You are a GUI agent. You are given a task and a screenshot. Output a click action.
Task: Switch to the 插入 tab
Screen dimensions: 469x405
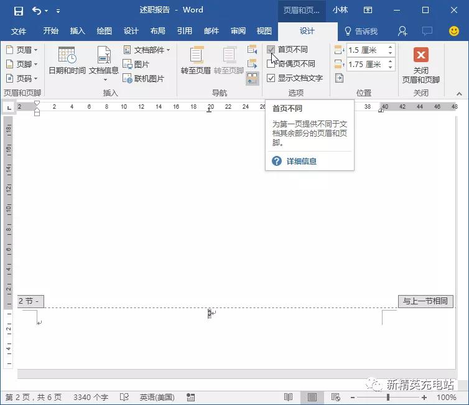pyautogui.click(x=78, y=31)
